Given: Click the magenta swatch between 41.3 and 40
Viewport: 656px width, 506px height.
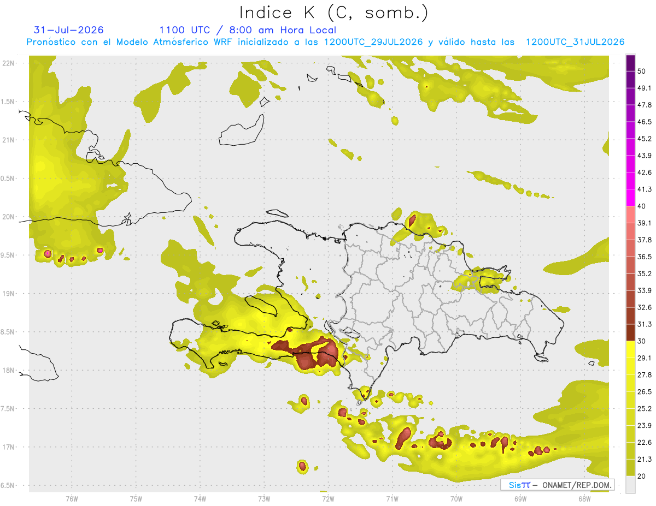Looking at the screenshot, I should click(630, 198).
